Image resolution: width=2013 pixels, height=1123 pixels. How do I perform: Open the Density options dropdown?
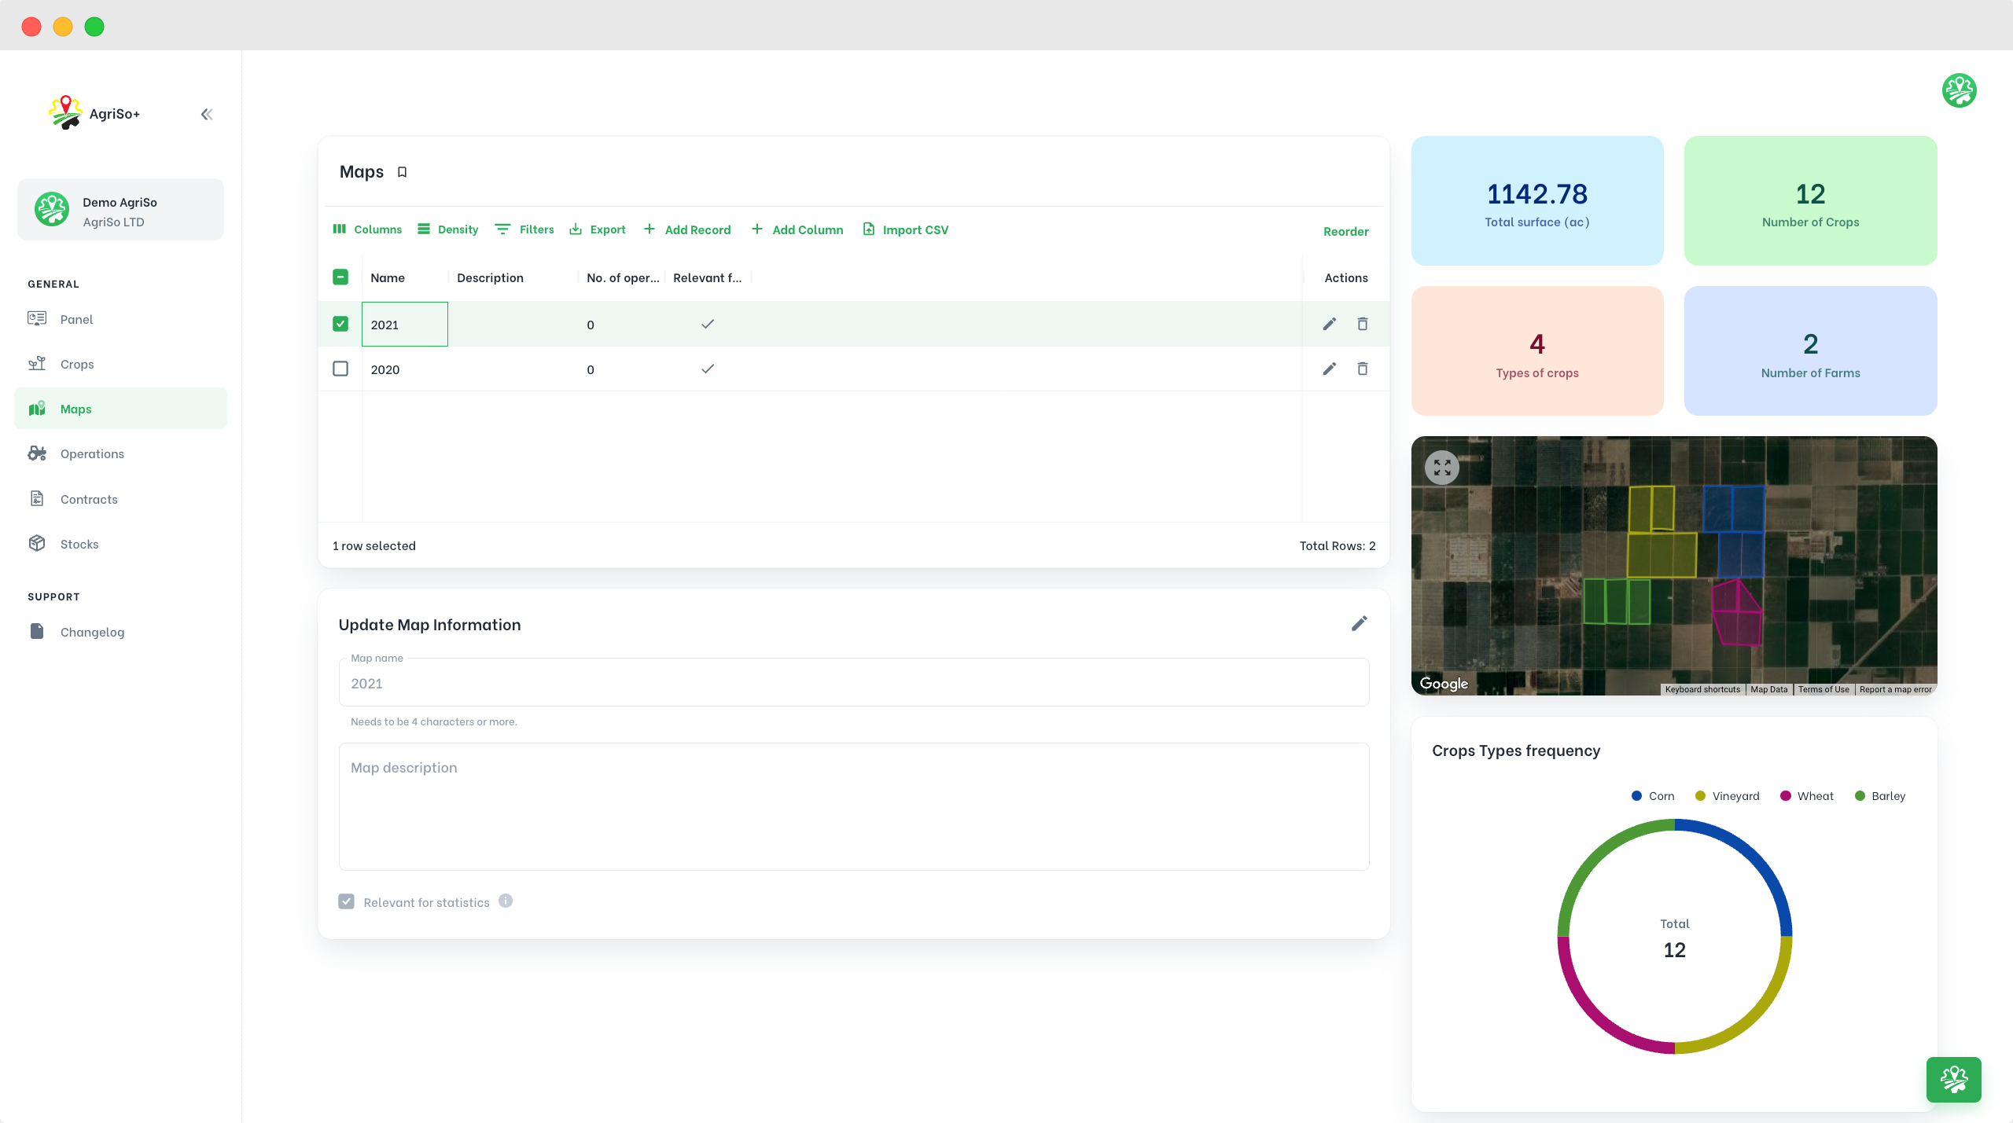447,229
